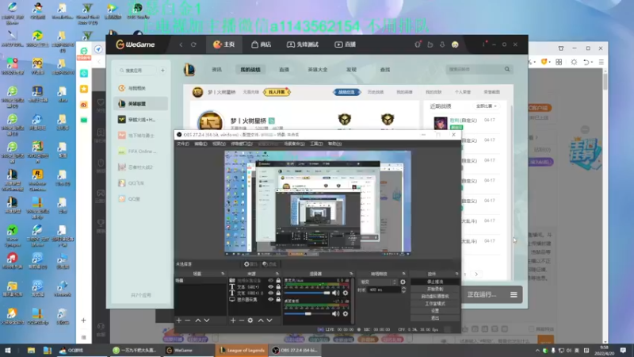Image resolution: width=634 pixels, height=357 pixels.
Task: Add a source with plus button
Action: click(x=233, y=321)
